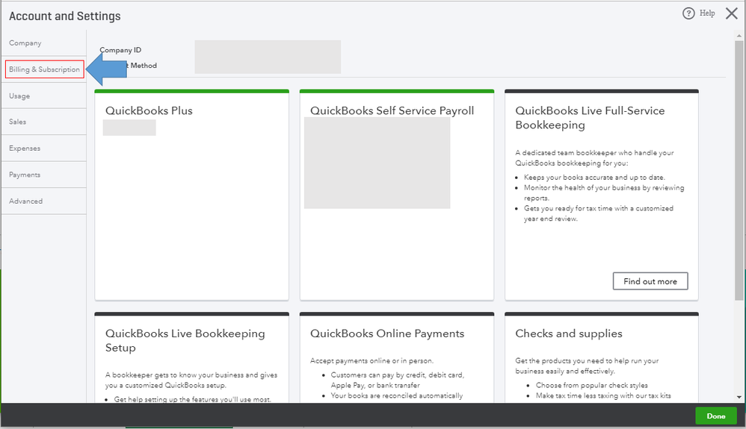Click the Find out more button
The width and height of the screenshot is (746, 429).
coord(650,281)
